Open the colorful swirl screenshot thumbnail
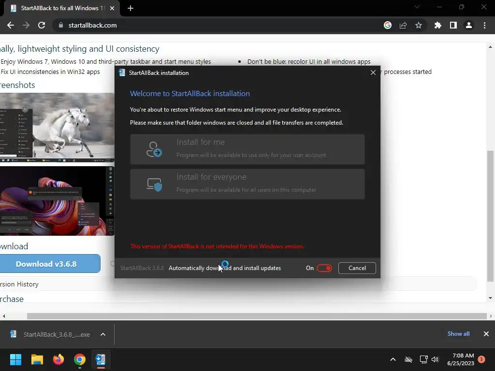Viewport: 495px width, 371px height. click(x=57, y=201)
